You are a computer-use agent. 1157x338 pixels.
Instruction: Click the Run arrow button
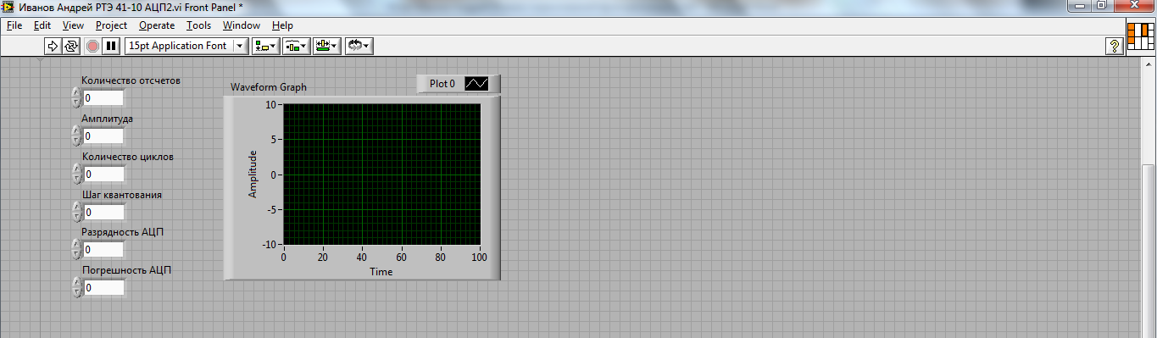click(x=53, y=46)
